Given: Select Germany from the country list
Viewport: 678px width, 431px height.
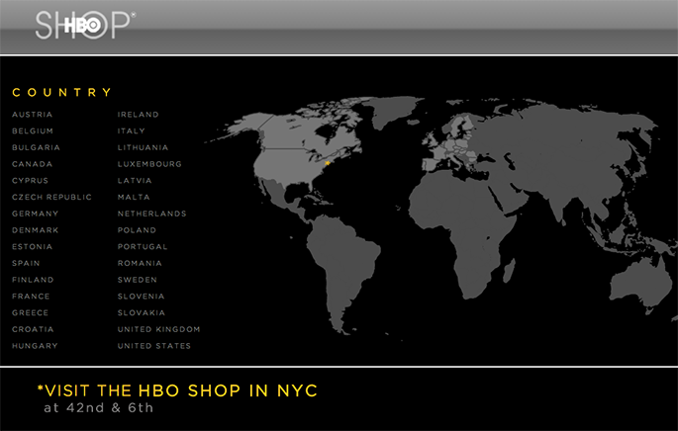Looking at the screenshot, I should pyautogui.click(x=36, y=214).
